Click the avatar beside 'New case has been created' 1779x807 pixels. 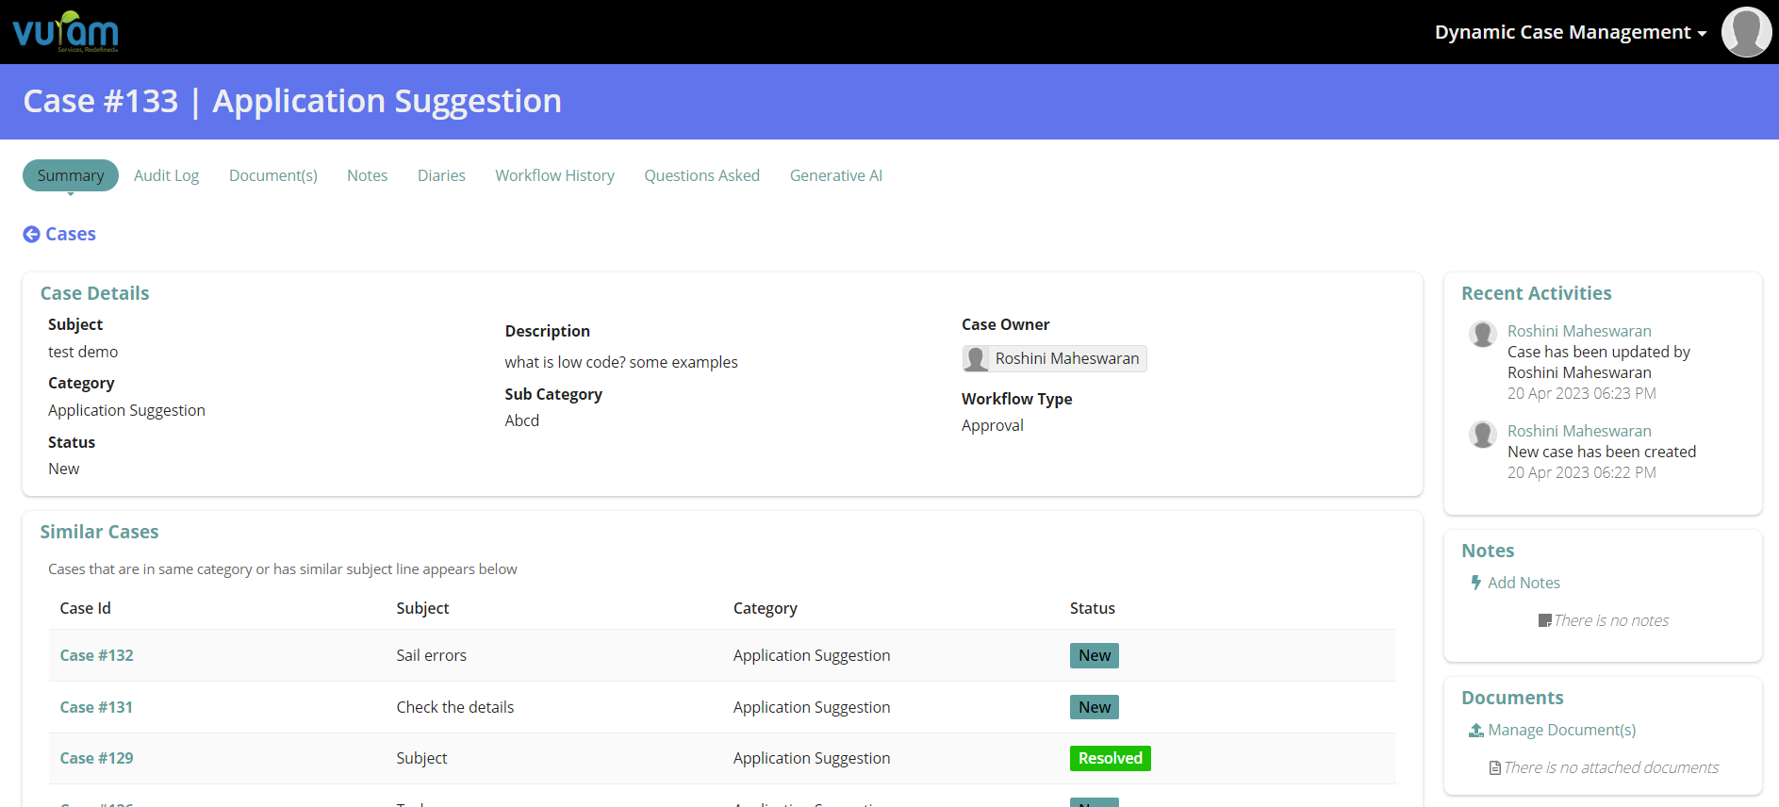click(x=1483, y=434)
